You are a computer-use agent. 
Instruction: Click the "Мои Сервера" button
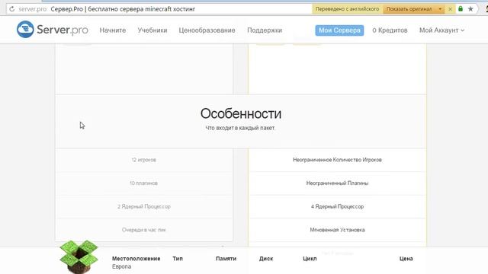pyautogui.click(x=339, y=30)
